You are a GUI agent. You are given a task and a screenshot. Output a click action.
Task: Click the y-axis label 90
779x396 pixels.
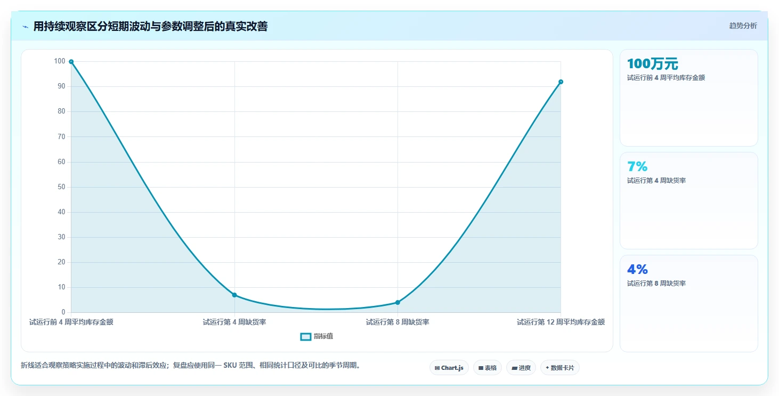[61, 86]
